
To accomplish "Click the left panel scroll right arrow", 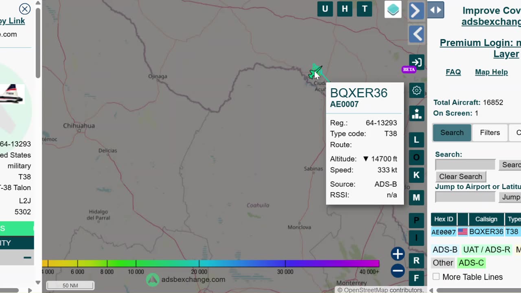I will coord(30,290).
